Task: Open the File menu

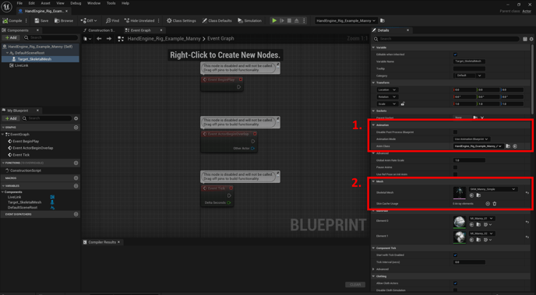Action: 19,3
